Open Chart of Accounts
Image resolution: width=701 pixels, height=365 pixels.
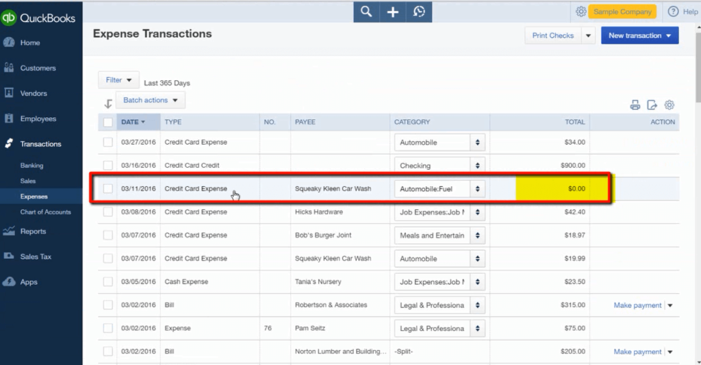pos(46,212)
